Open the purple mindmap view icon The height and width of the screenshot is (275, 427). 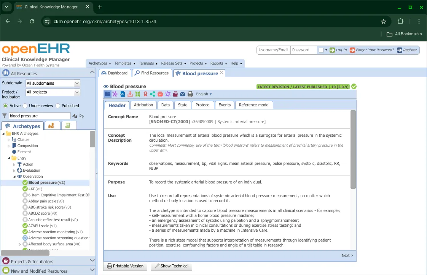pos(115,94)
